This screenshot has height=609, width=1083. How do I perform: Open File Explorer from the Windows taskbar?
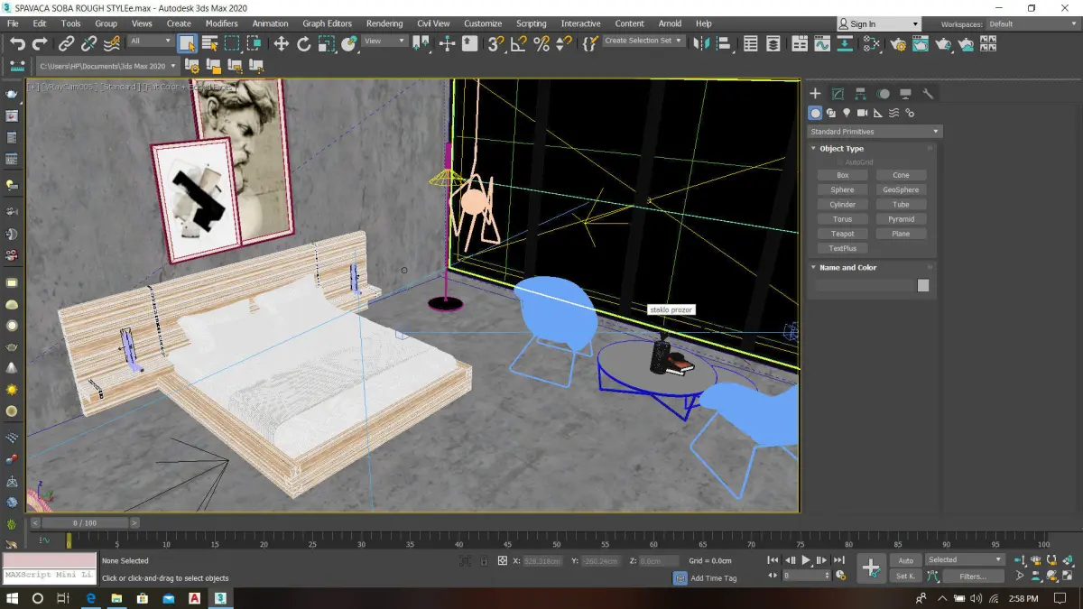coord(116,598)
